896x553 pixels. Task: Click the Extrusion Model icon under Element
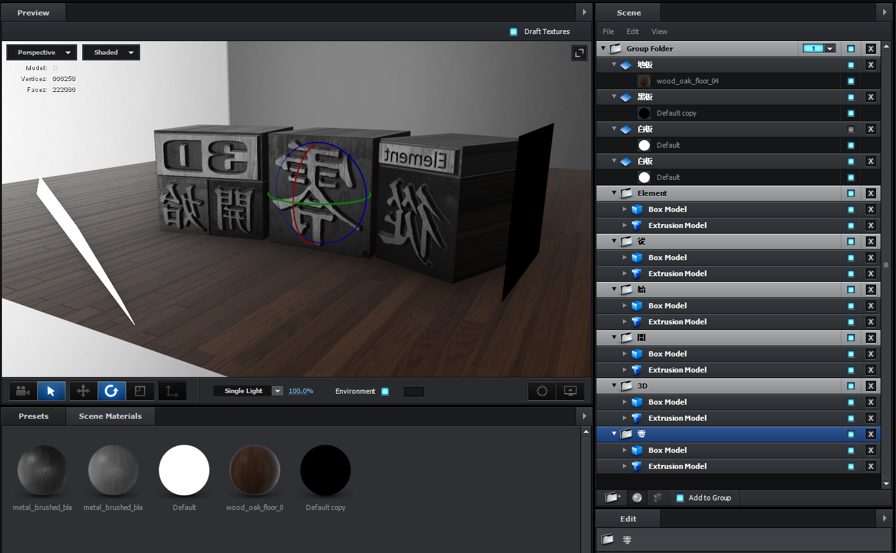pos(637,225)
